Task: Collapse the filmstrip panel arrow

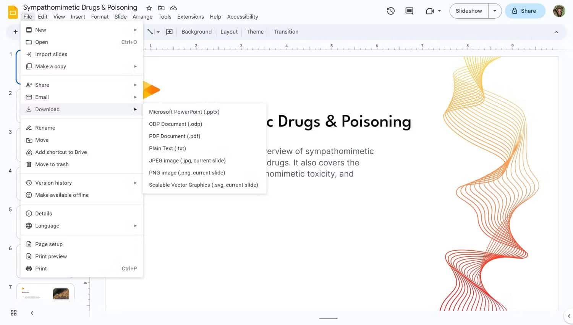Action: pos(32,313)
